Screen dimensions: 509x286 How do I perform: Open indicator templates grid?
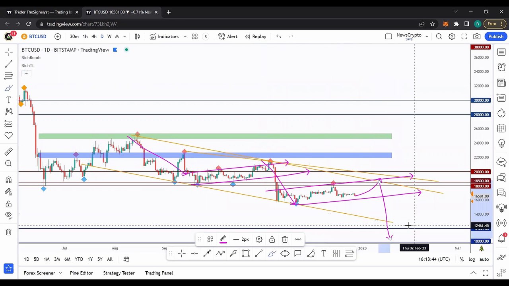(x=195, y=37)
